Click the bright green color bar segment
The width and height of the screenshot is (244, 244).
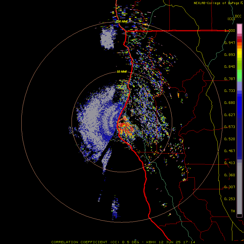(239, 74)
